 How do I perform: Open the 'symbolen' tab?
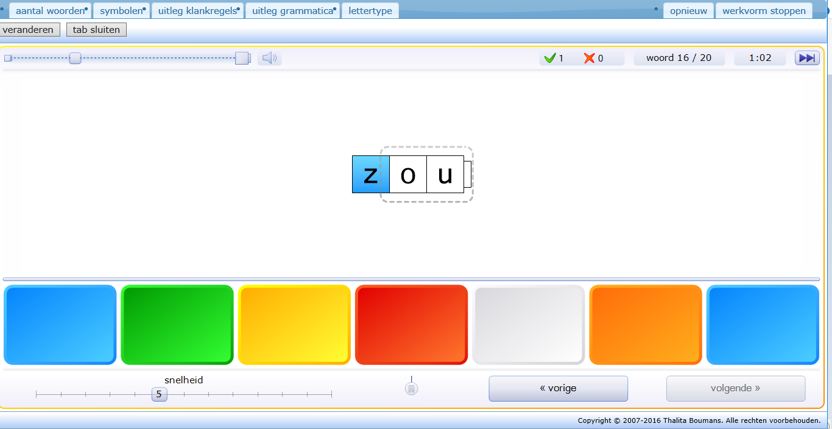pyautogui.click(x=121, y=11)
